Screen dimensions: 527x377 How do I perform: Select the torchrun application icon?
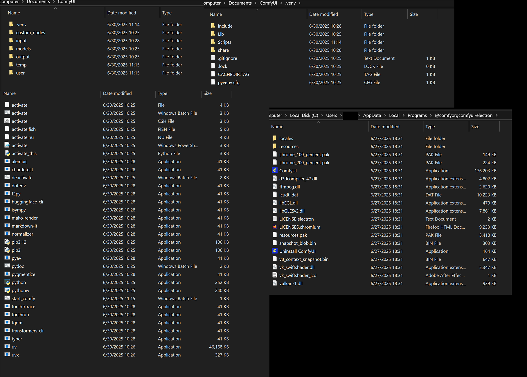7,314
